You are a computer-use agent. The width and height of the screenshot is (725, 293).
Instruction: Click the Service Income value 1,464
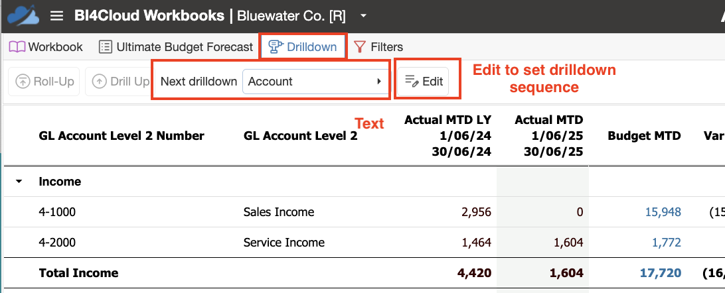point(476,242)
